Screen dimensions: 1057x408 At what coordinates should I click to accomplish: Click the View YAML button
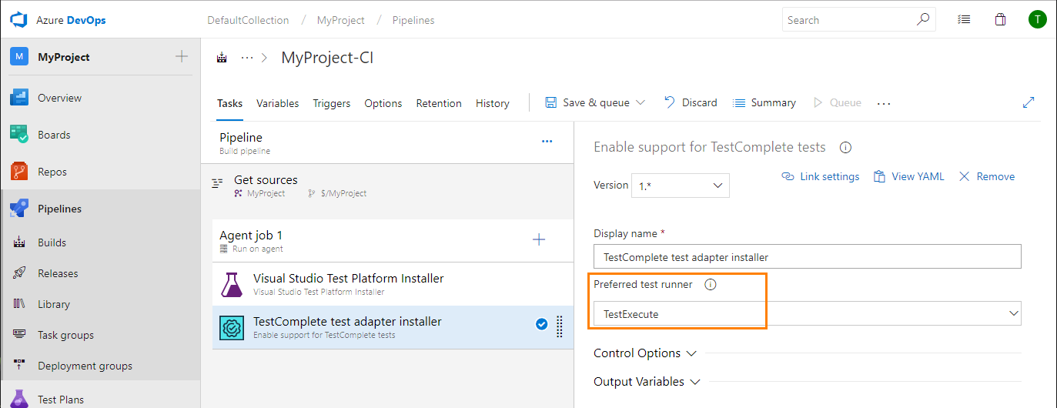pyautogui.click(x=908, y=177)
